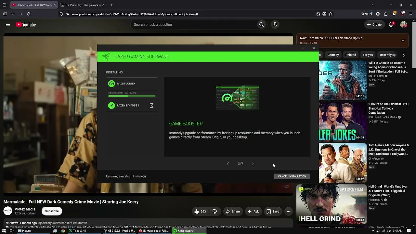Open the YouTube Create menu
This screenshot has width=416, height=234.
tap(374, 25)
